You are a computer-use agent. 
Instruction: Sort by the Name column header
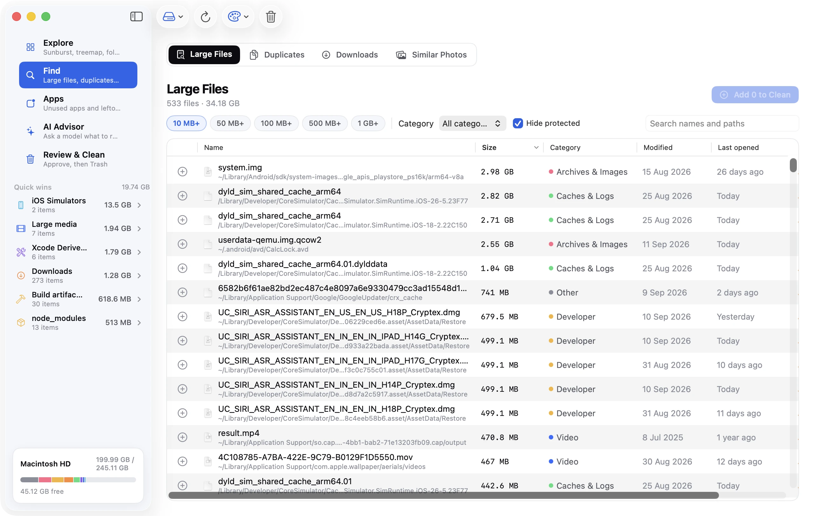pyautogui.click(x=337, y=147)
